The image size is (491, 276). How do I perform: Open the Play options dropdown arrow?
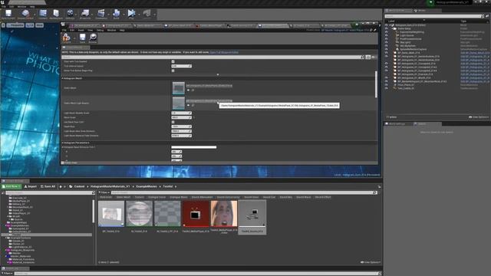click(139, 14)
